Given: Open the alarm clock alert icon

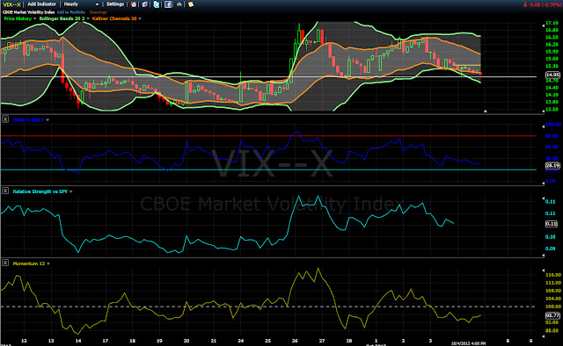Looking at the screenshot, I should coord(134,4).
